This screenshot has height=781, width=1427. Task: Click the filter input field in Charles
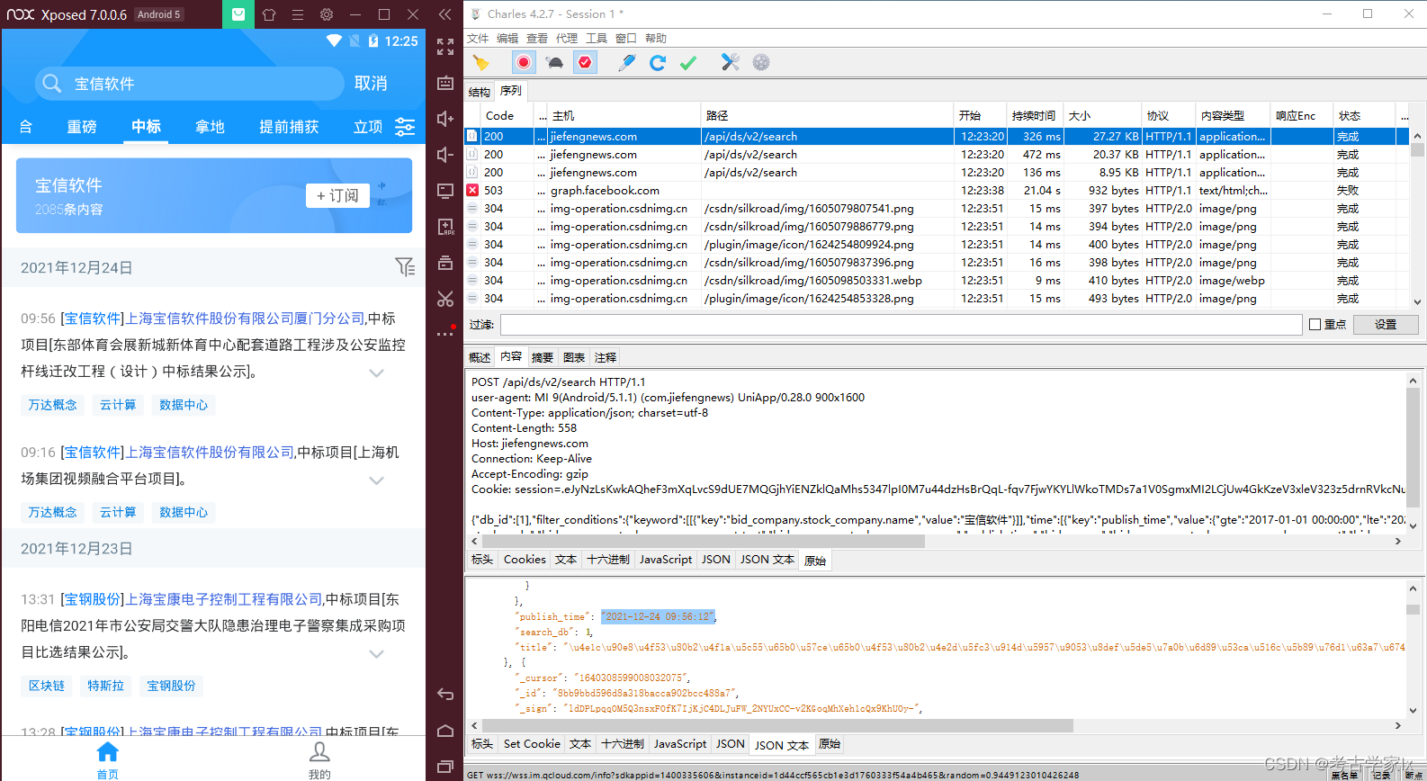901,325
